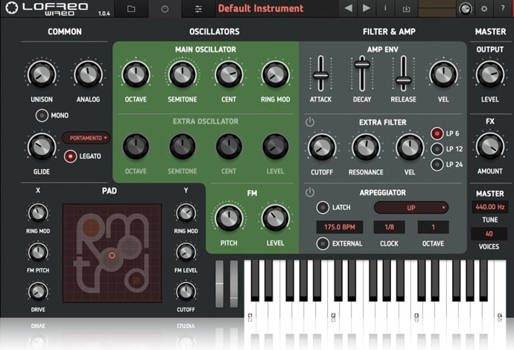Open the sliders settings icon in toolbar

coord(197,9)
